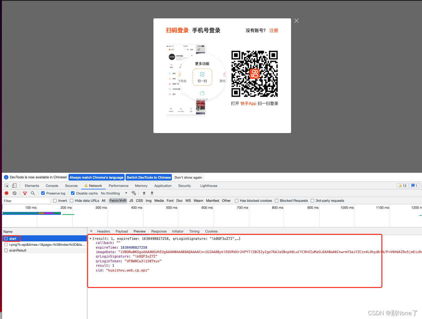Click Don't show again button

click(188, 177)
